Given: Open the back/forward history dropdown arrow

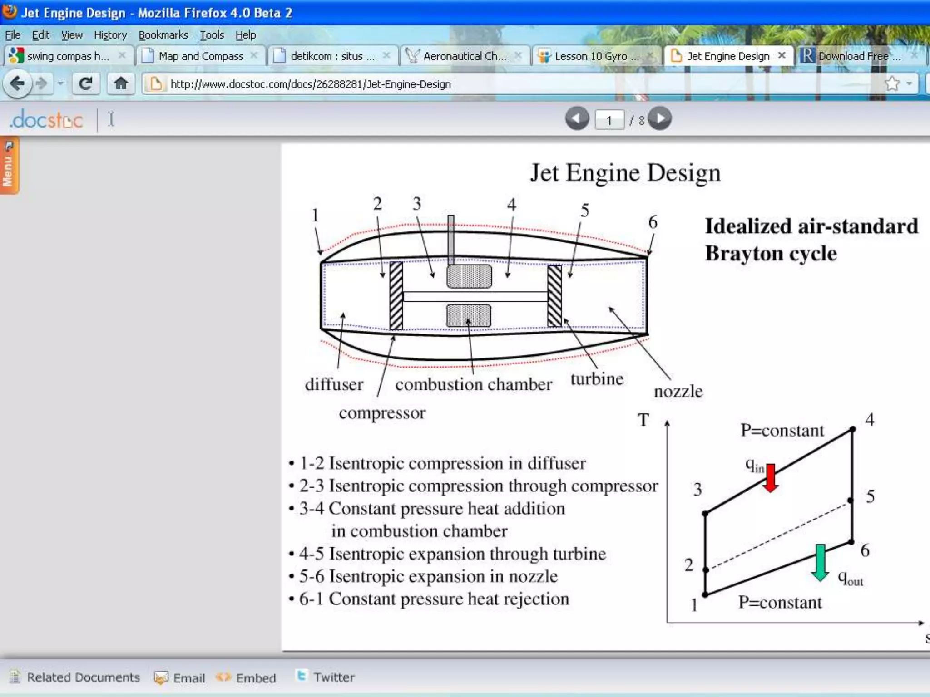Looking at the screenshot, I should (60, 83).
